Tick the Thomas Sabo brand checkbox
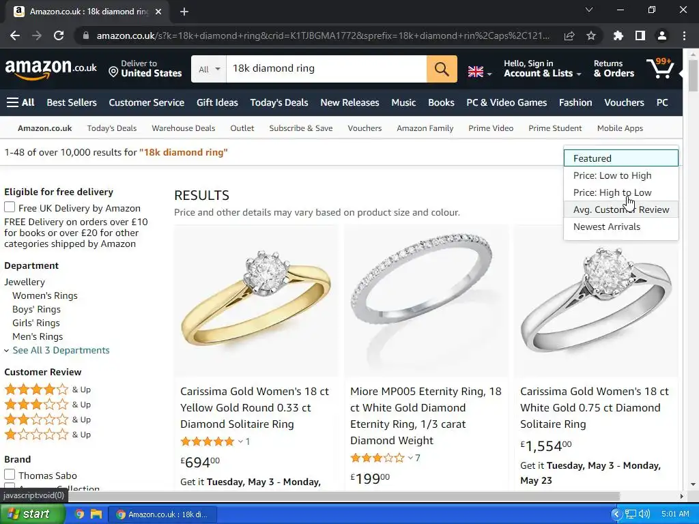 pos(10,475)
